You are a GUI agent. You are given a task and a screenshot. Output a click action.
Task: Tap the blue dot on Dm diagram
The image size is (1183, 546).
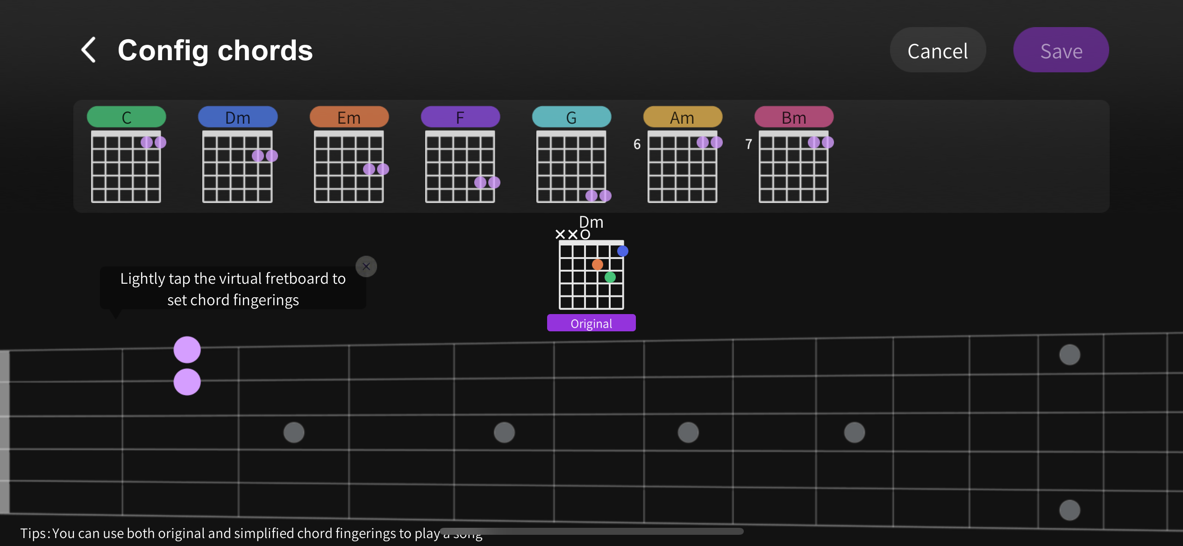[622, 251]
